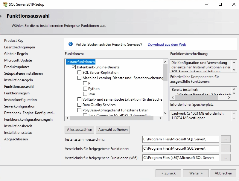Click the feature list scroll up arrow

point(165,62)
